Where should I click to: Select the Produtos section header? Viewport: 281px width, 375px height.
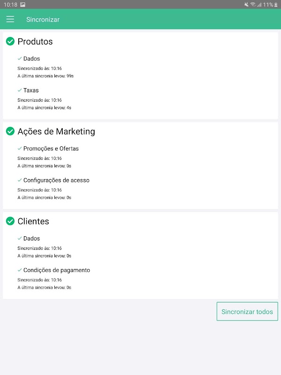[35, 42]
